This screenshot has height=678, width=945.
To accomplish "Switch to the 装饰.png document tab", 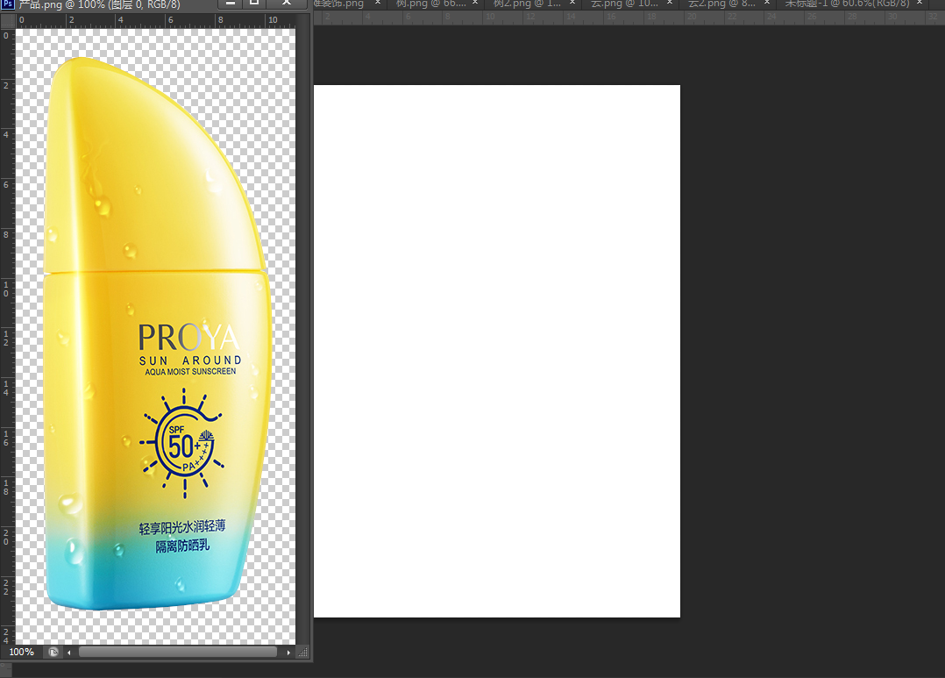I will [x=338, y=4].
